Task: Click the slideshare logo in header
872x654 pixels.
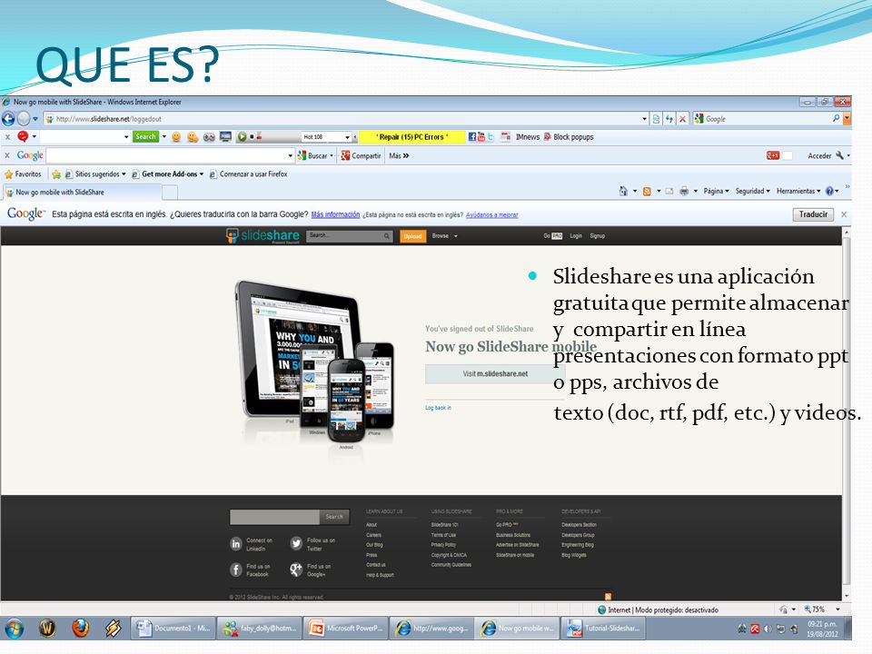Action: [x=262, y=236]
